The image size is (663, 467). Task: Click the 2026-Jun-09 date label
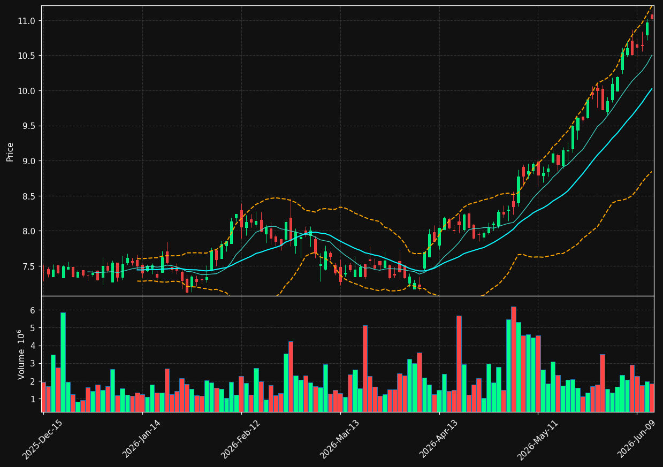tap(637, 439)
